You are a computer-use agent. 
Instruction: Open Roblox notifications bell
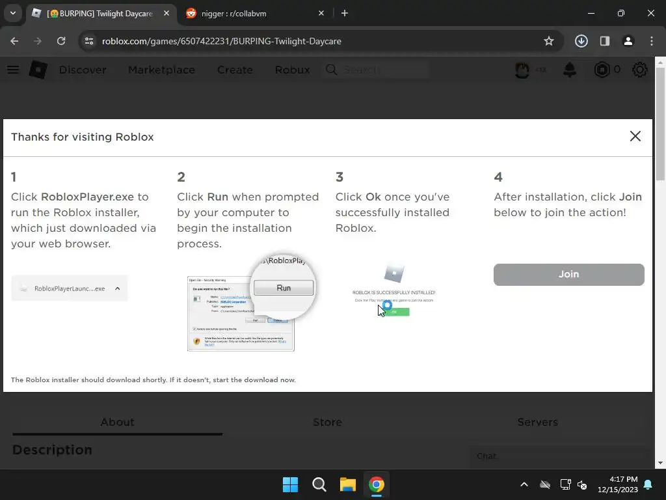point(570,70)
